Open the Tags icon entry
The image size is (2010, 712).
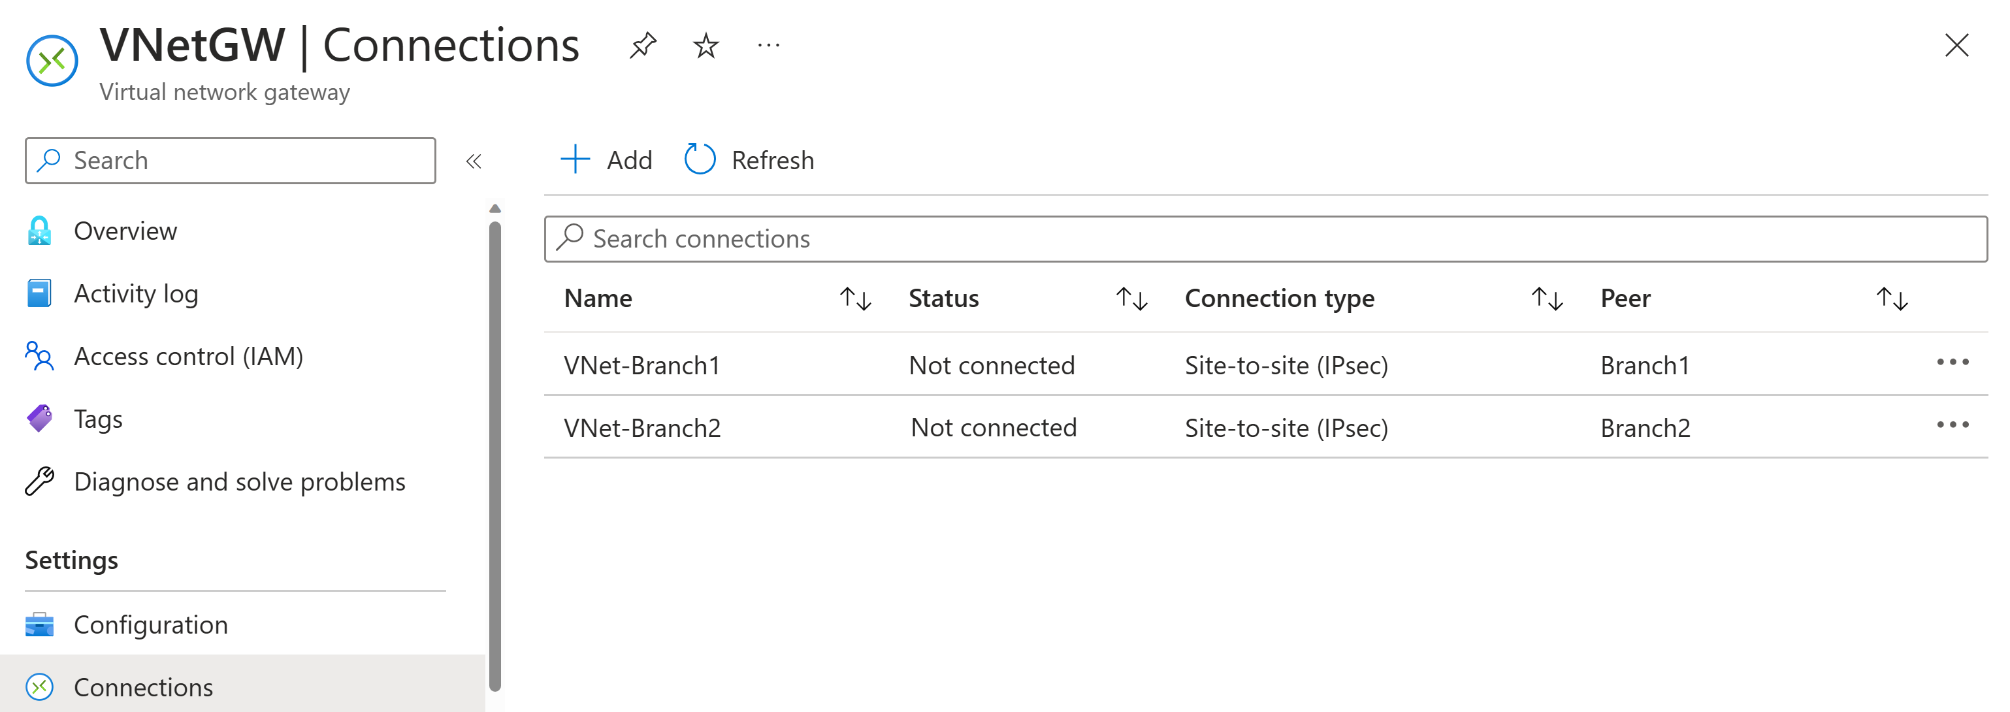pyautogui.click(x=40, y=419)
